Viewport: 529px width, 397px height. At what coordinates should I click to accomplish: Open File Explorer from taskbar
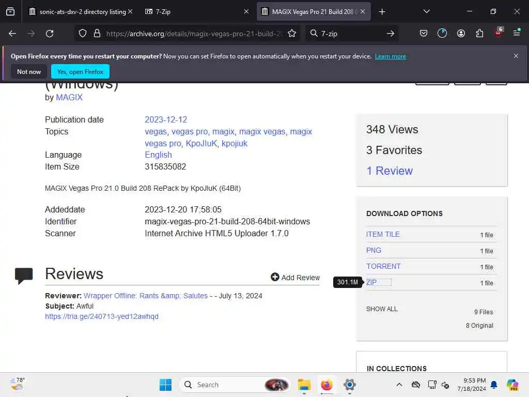coord(304,385)
